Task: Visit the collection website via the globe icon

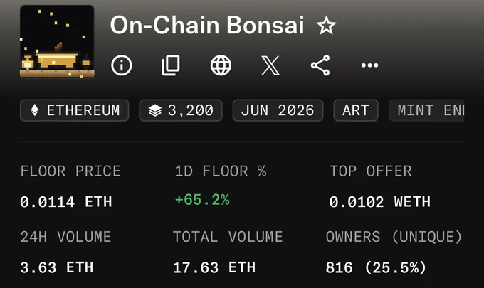Action: (221, 65)
